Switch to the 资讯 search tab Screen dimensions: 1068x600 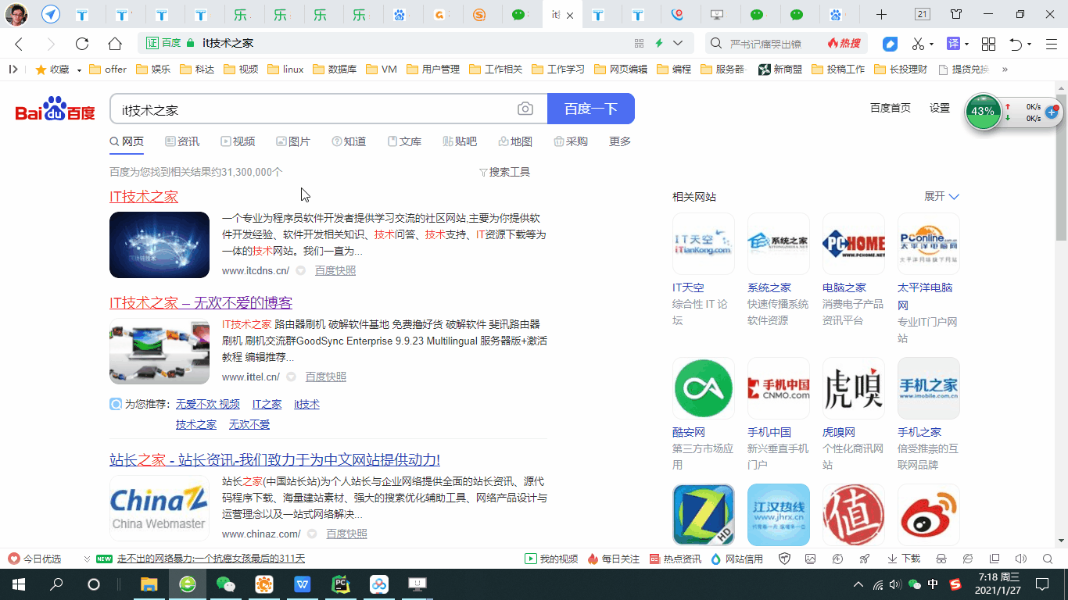[x=182, y=141]
